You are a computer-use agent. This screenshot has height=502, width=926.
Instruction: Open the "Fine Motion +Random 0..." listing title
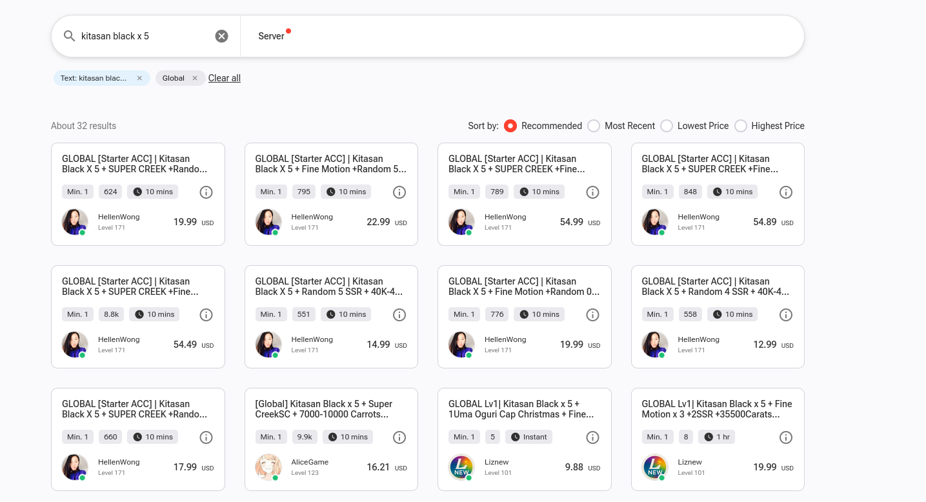click(524, 286)
